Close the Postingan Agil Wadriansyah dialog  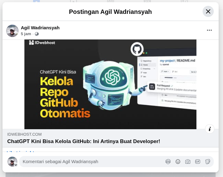click(208, 11)
